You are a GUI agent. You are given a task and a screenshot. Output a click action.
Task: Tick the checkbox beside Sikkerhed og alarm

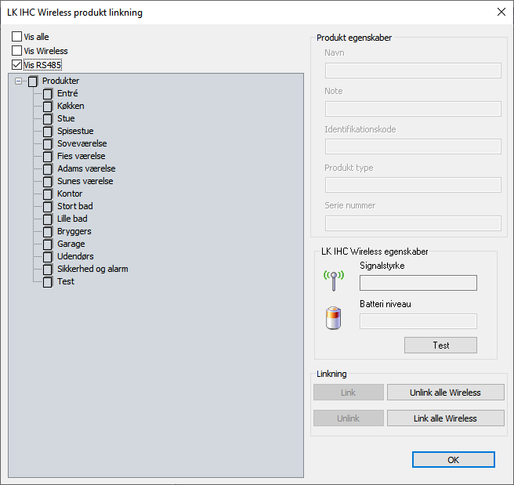48,269
